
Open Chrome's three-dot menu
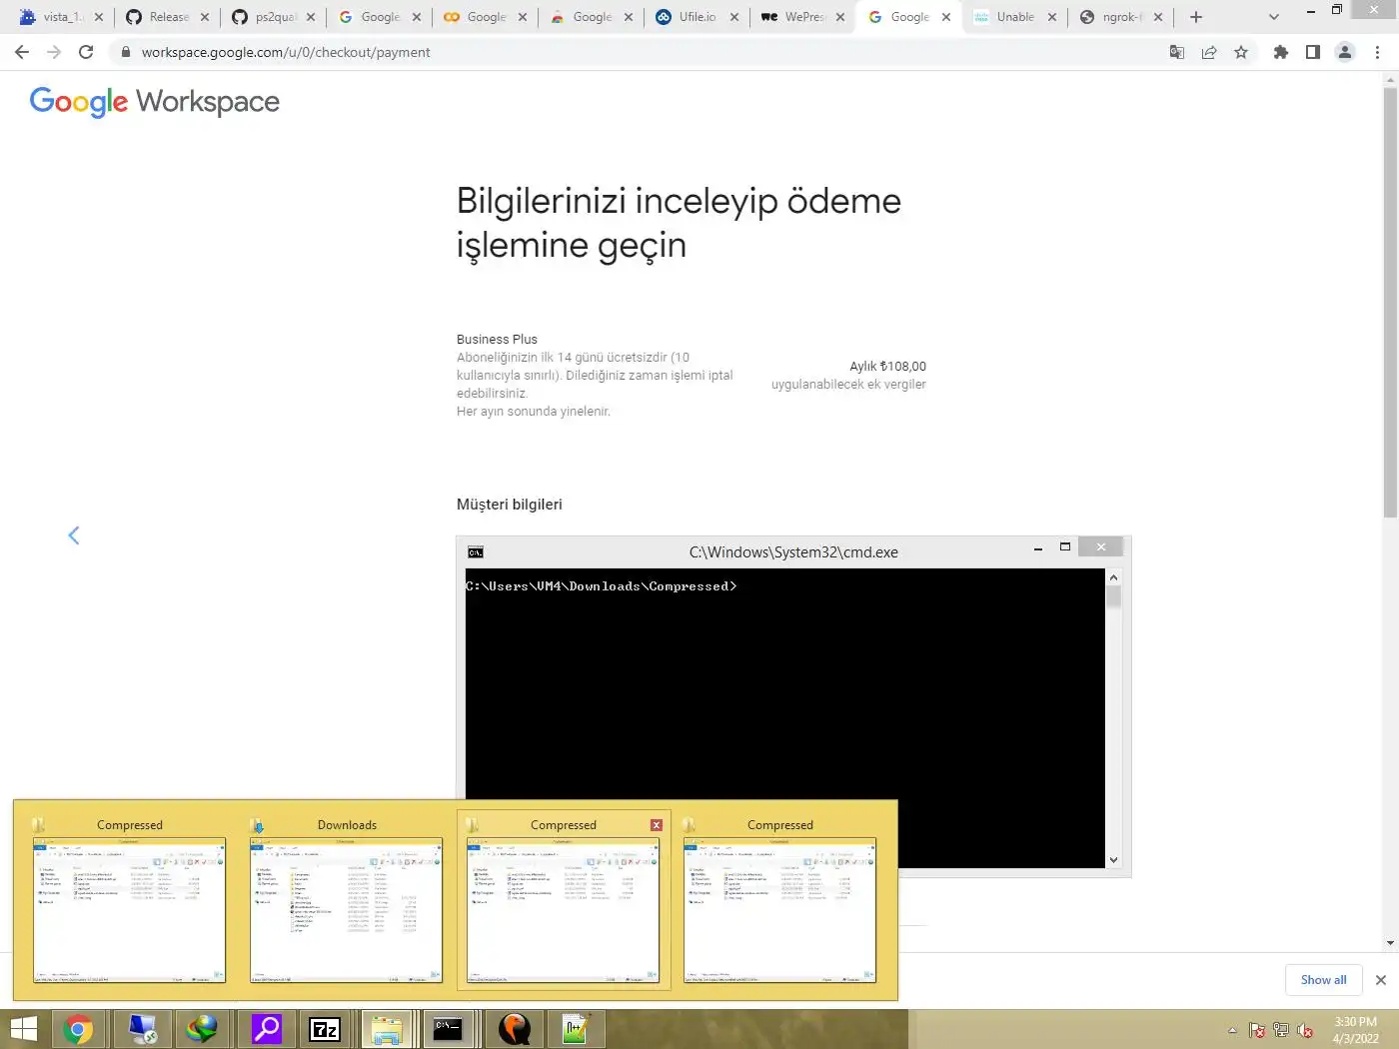point(1377,52)
